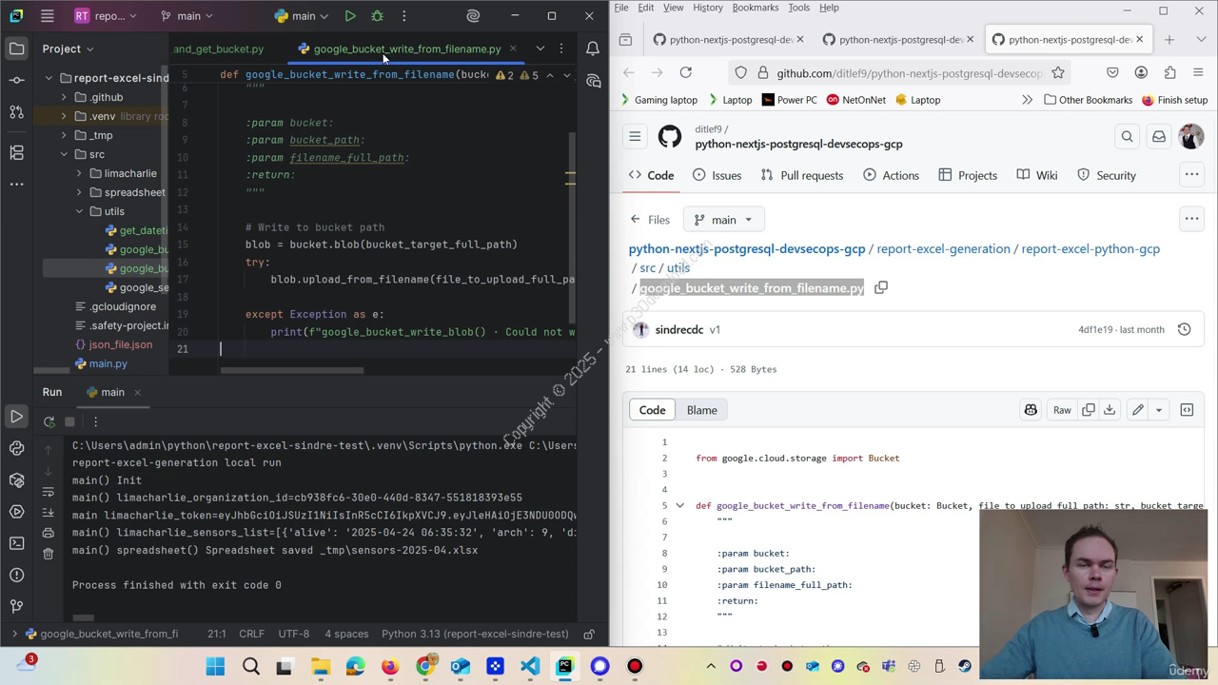Toggle read-only lock in status bar
Screen dimensions: 1218x685
pyautogui.click(x=589, y=634)
